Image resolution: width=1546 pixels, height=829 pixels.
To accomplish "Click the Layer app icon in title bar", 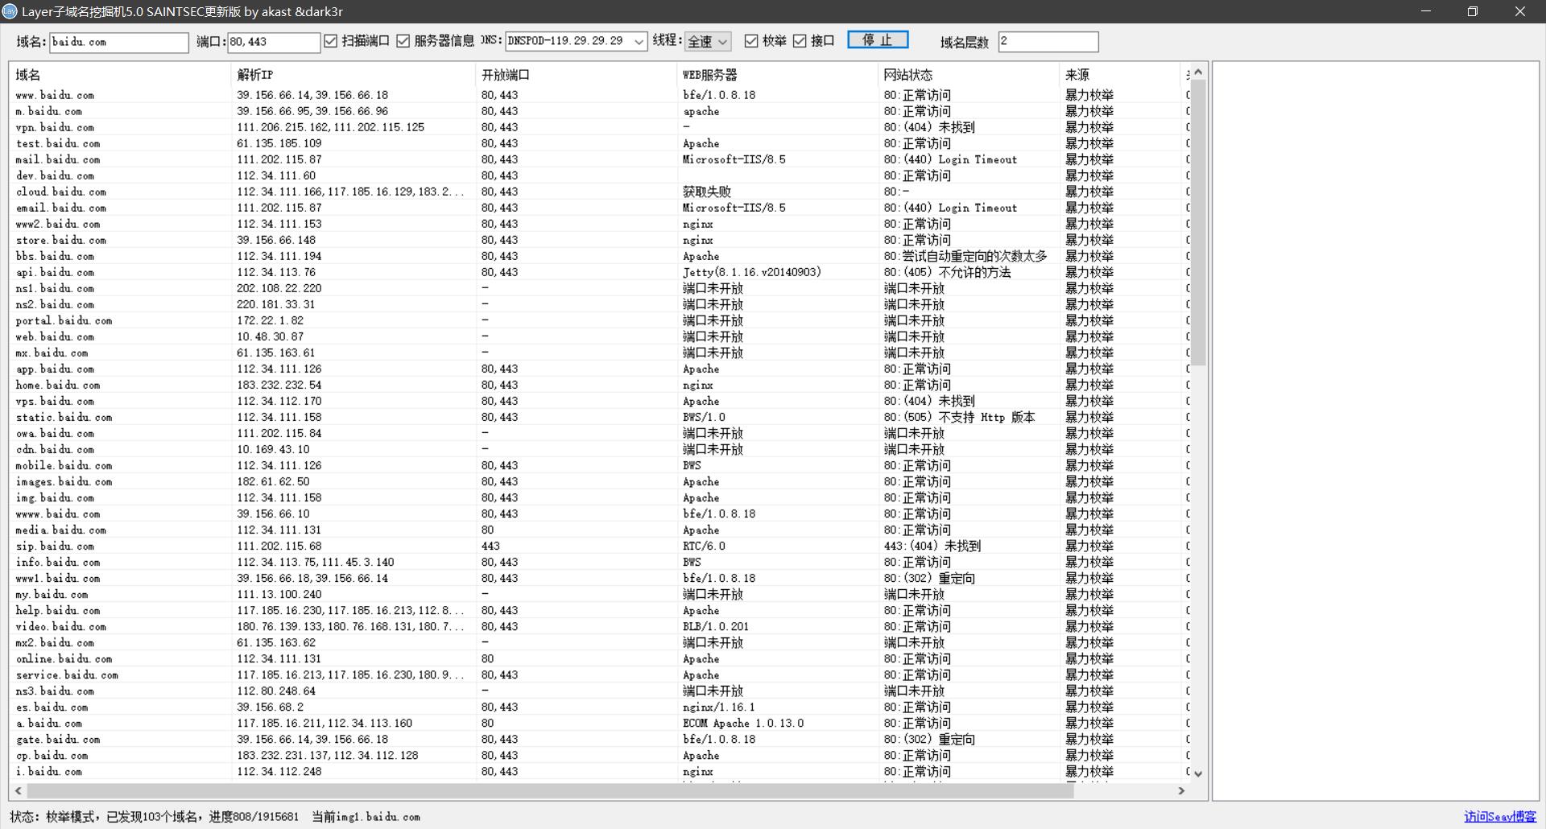I will click(x=10, y=11).
